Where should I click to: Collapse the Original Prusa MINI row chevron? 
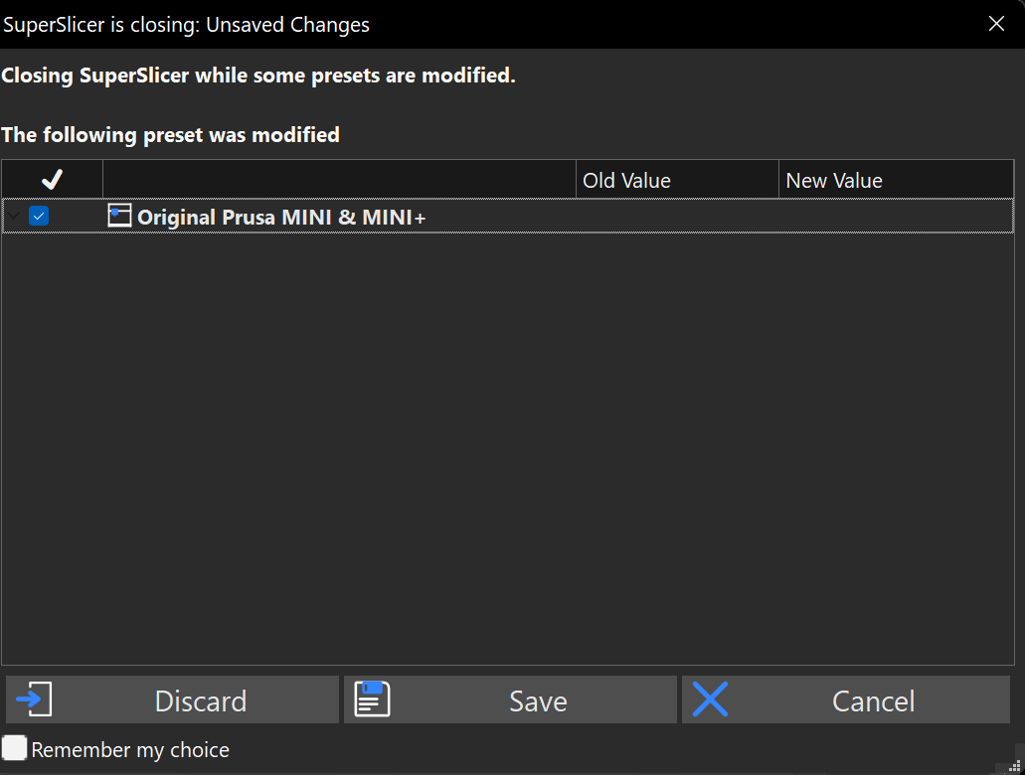[14, 216]
